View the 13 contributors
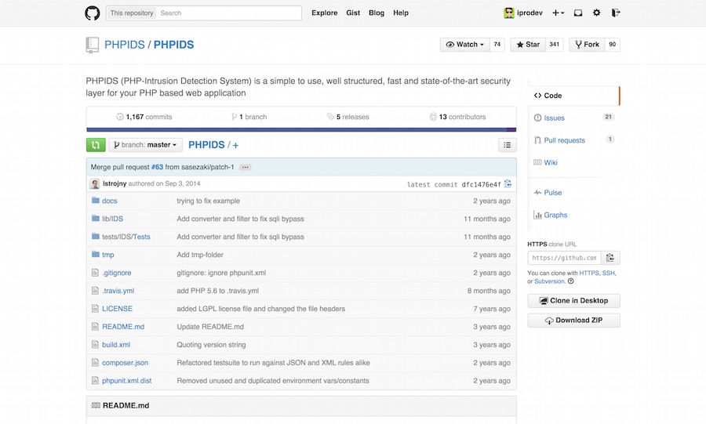This screenshot has height=424, width=706. pyautogui.click(x=457, y=117)
